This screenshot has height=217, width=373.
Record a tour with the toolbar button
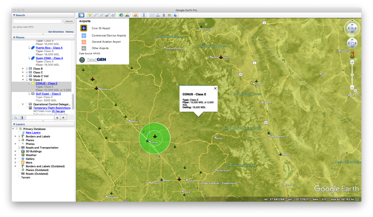[x=113, y=15]
